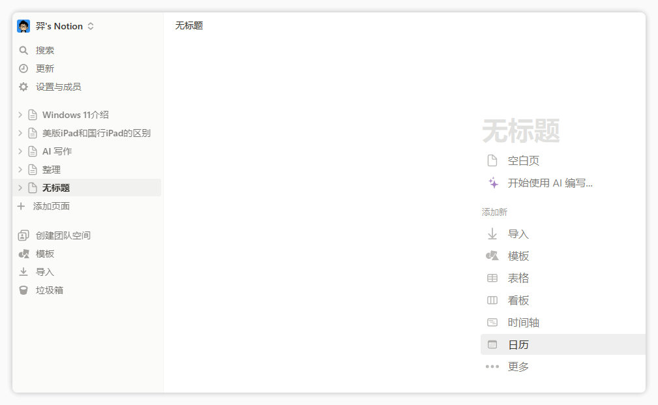Click the 模板 icon in page menu
Viewport: 658px width, 405px height.
[492, 256]
